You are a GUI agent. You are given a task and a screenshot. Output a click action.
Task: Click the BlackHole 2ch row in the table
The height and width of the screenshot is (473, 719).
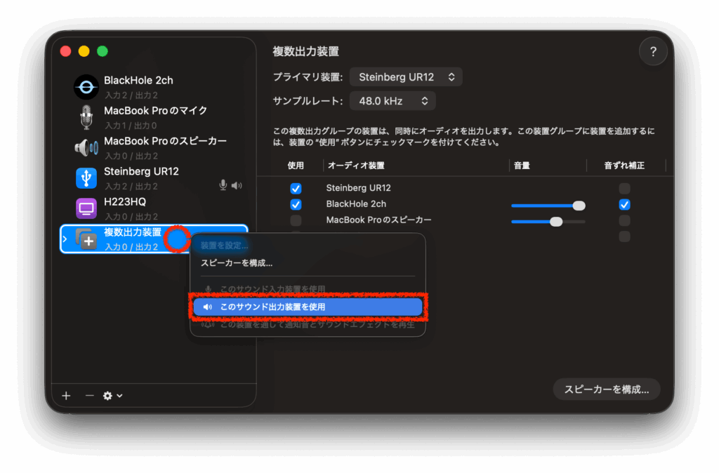(x=356, y=204)
